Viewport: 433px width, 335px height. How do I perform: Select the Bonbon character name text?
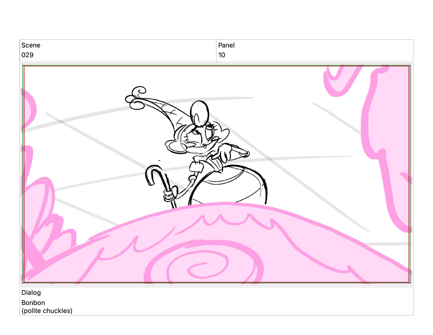tap(33, 303)
